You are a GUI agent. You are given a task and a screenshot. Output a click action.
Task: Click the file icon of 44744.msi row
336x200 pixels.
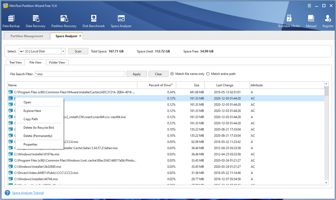(11, 179)
